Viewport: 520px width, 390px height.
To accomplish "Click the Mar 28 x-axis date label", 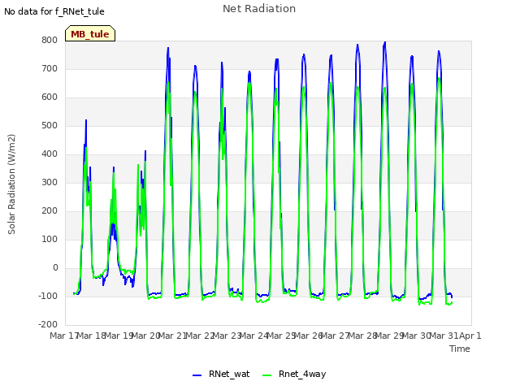I will click(x=362, y=336).
